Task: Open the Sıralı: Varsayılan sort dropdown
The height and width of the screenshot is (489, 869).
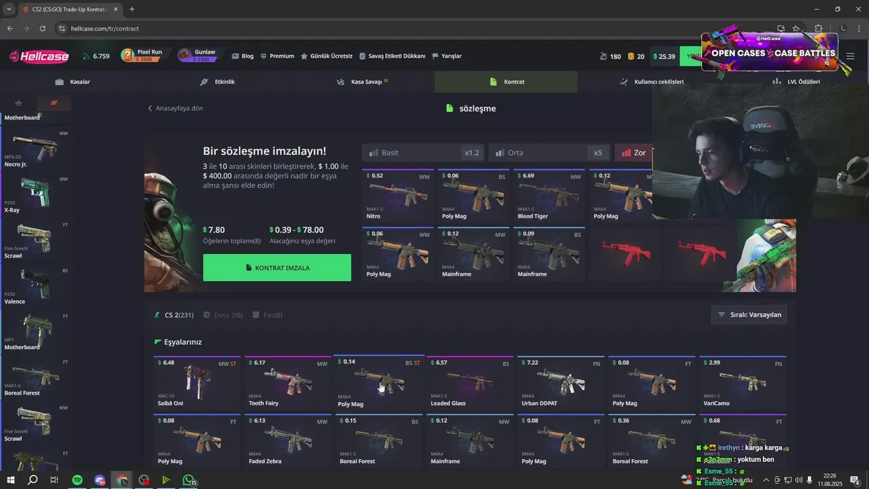Action: [749, 314]
